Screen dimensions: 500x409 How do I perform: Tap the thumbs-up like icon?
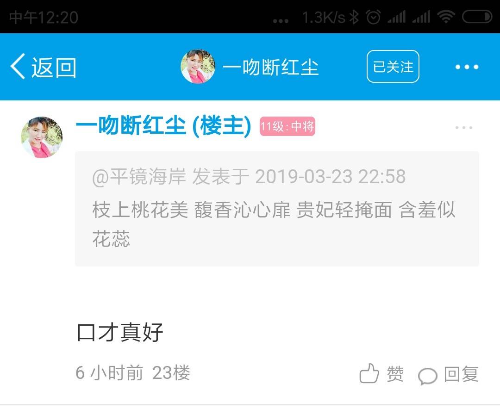(x=369, y=373)
